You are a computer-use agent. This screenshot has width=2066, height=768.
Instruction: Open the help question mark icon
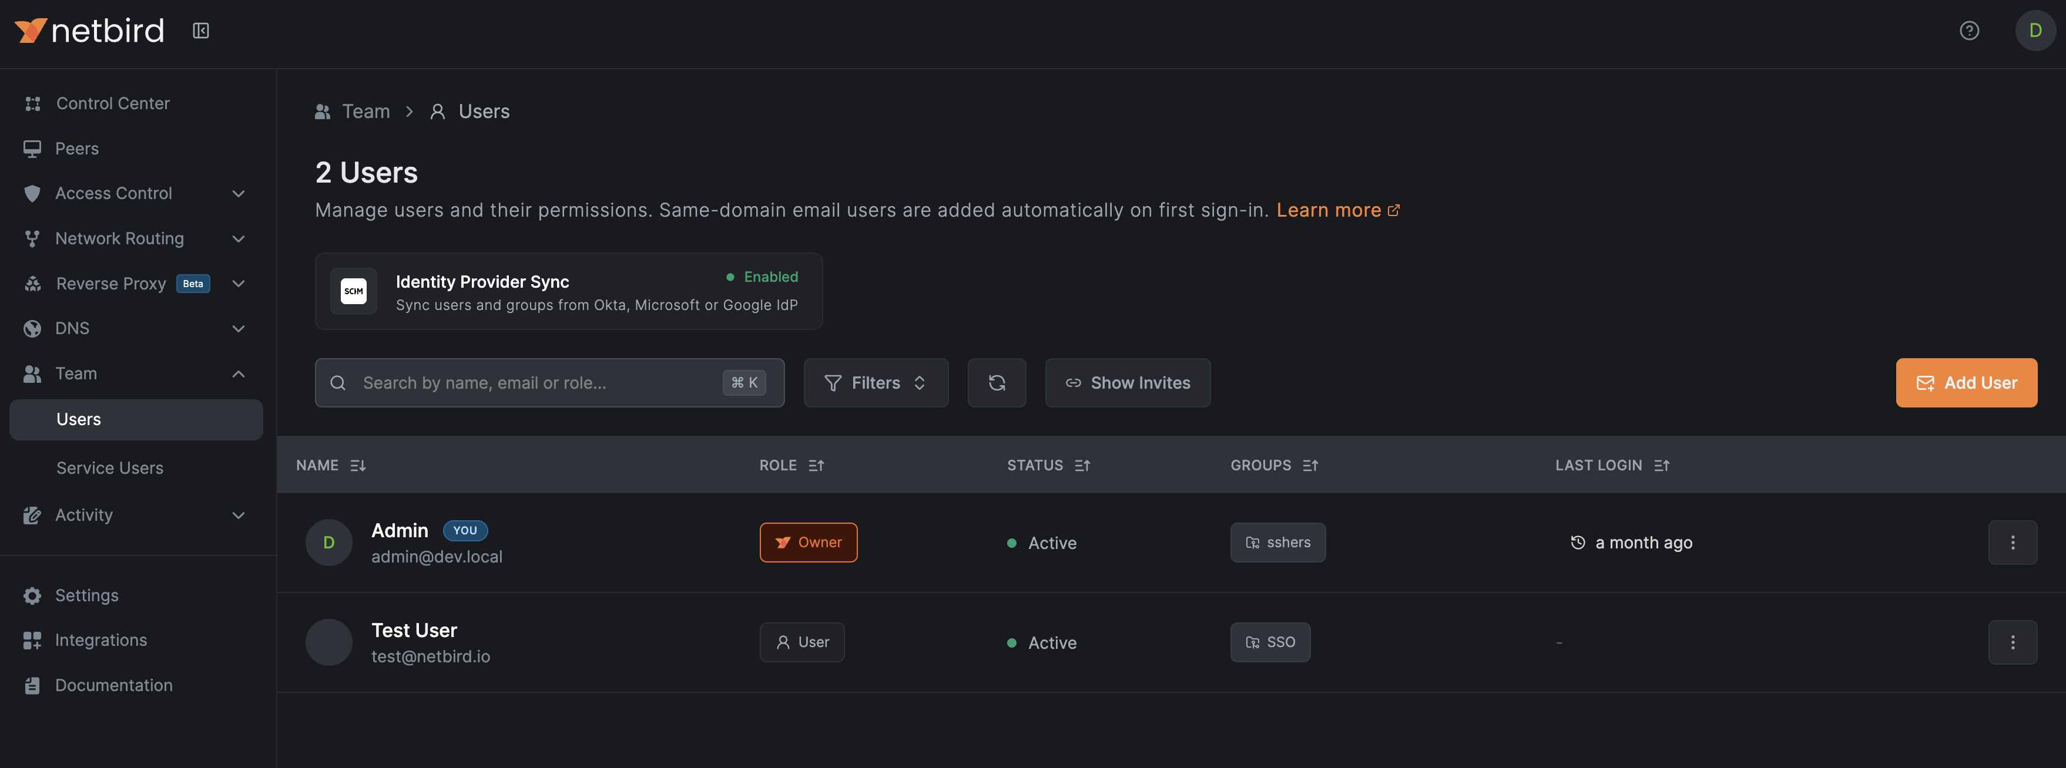[1969, 31]
